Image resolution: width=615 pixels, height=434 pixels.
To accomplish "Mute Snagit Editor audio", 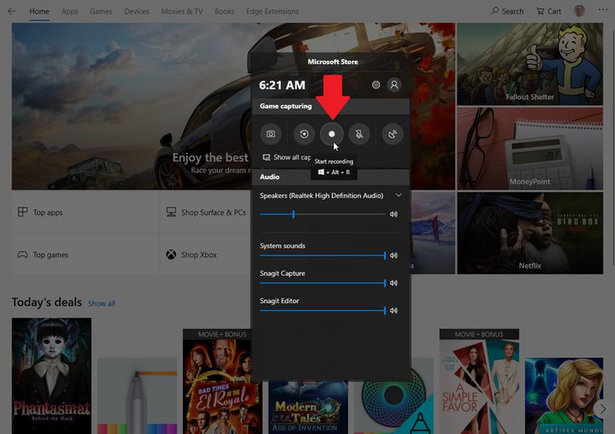I will point(394,310).
